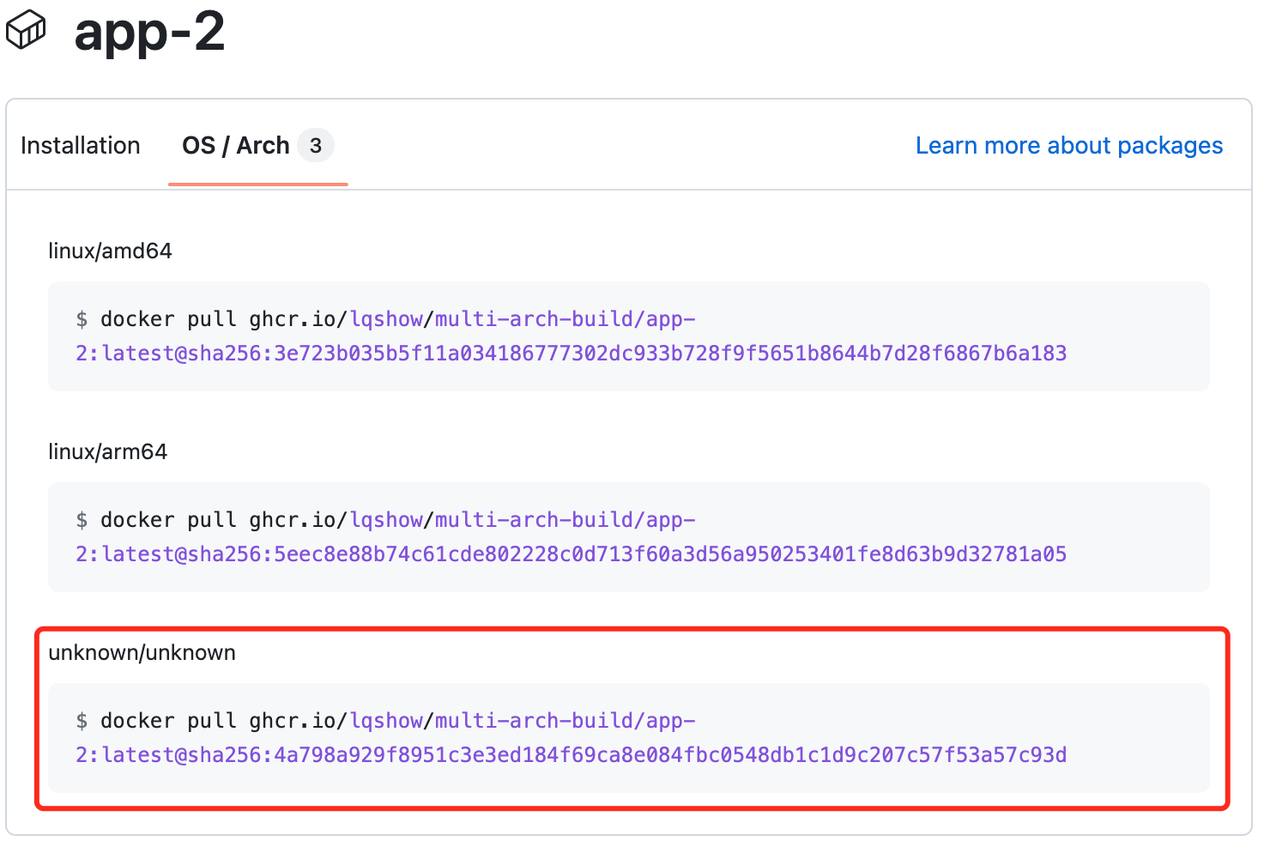Click the lqshow link in the unknown/unknown command
The image size is (1270, 853).
386,721
